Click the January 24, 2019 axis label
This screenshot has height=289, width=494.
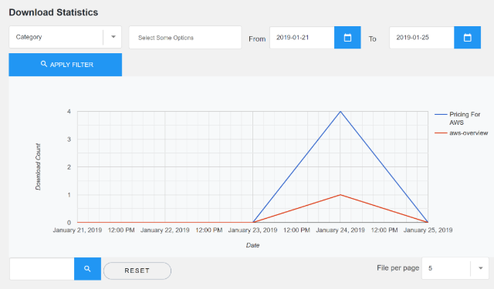pos(340,230)
